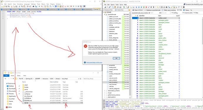Open the Host 127.0.0.1 tab in HeidiSQL
The height and width of the screenshot is (110, 203).
click(137, 10)
